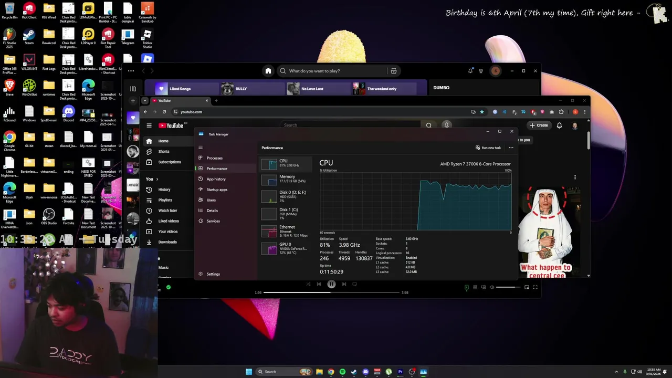Open Spotify profile avatar menu
Image resolution: width=672 pixels, height=378 pixels.
(x=495, y=71)
